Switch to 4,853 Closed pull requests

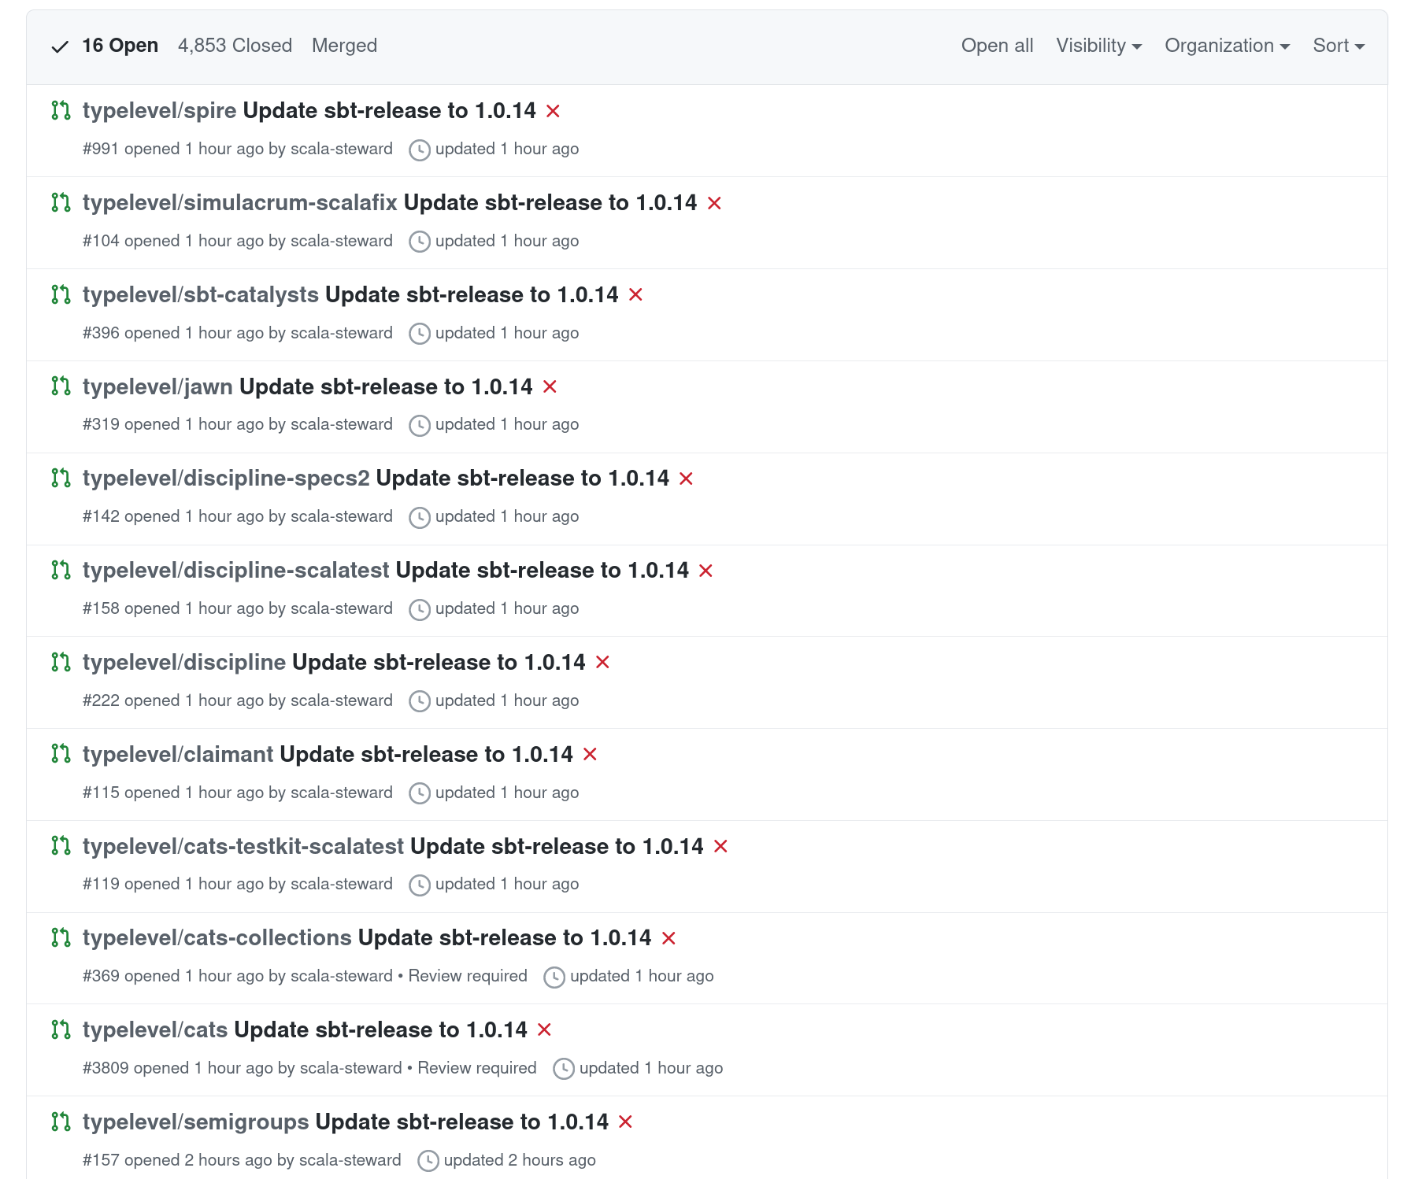point(235,46)
